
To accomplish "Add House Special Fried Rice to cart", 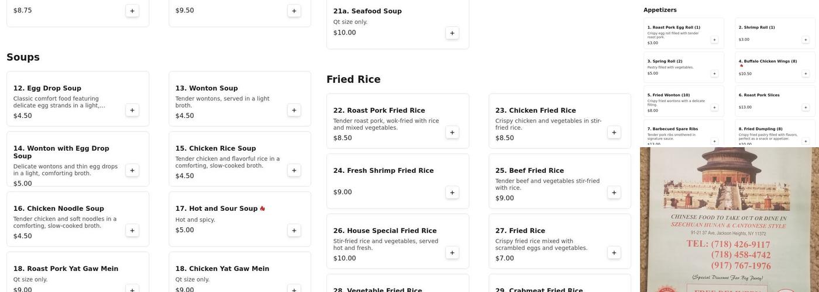I will [452, 253].
